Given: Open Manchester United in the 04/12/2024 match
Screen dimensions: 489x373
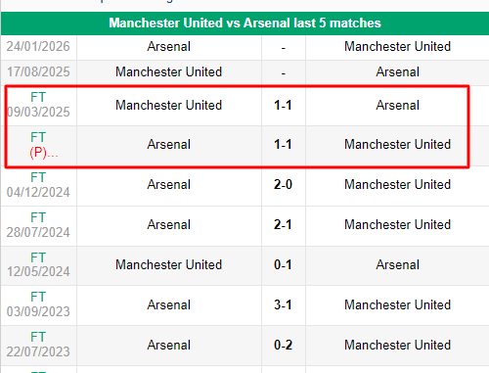Looking at the screenshot, I should 397,185.
